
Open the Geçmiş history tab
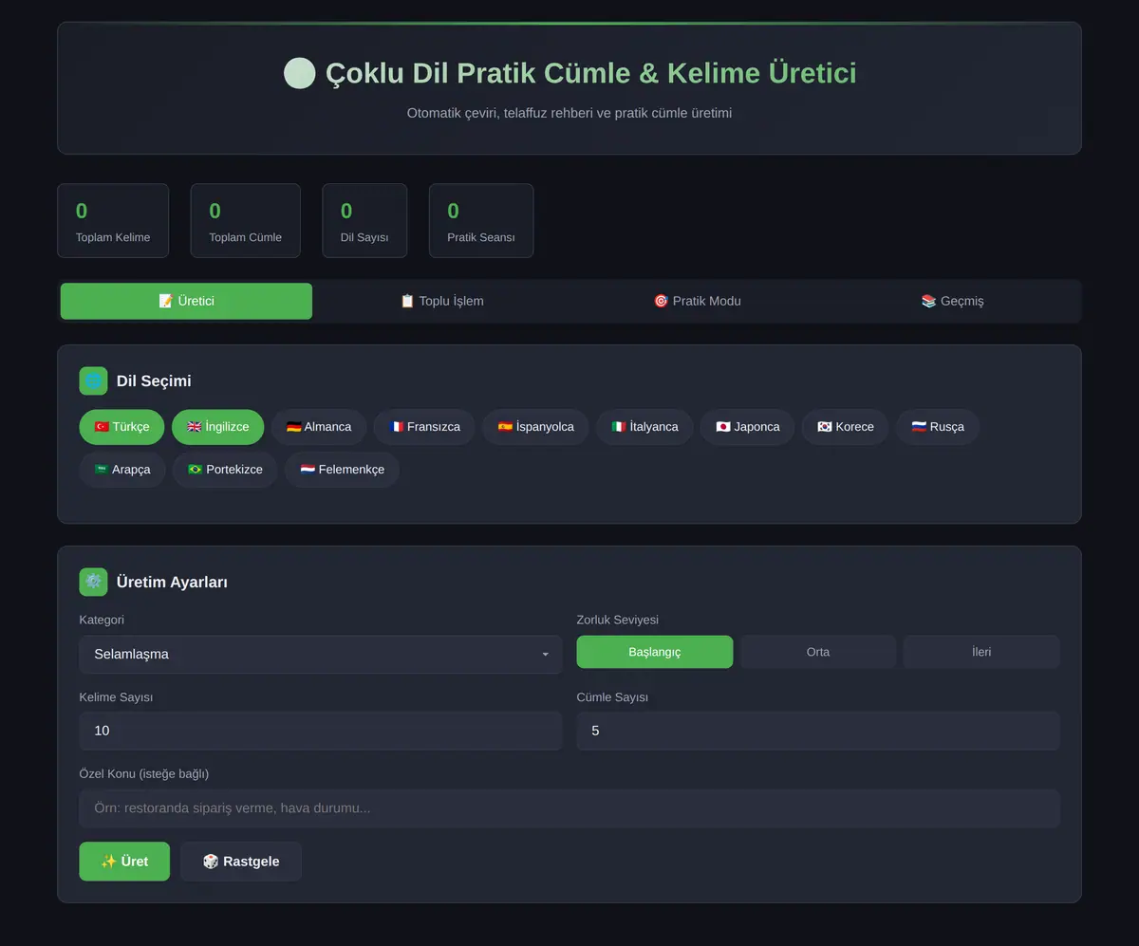(x=952, y=301)
